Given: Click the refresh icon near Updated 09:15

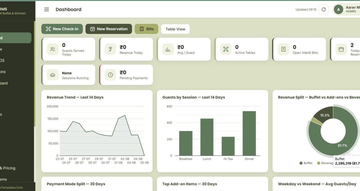Looking at the screenshot, I should click(324, 10).
